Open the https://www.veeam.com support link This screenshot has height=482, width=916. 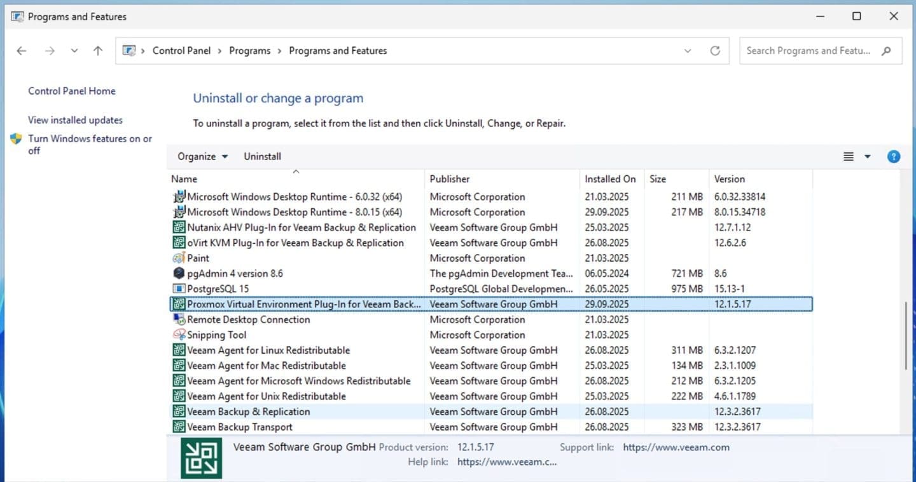point(676,447)
